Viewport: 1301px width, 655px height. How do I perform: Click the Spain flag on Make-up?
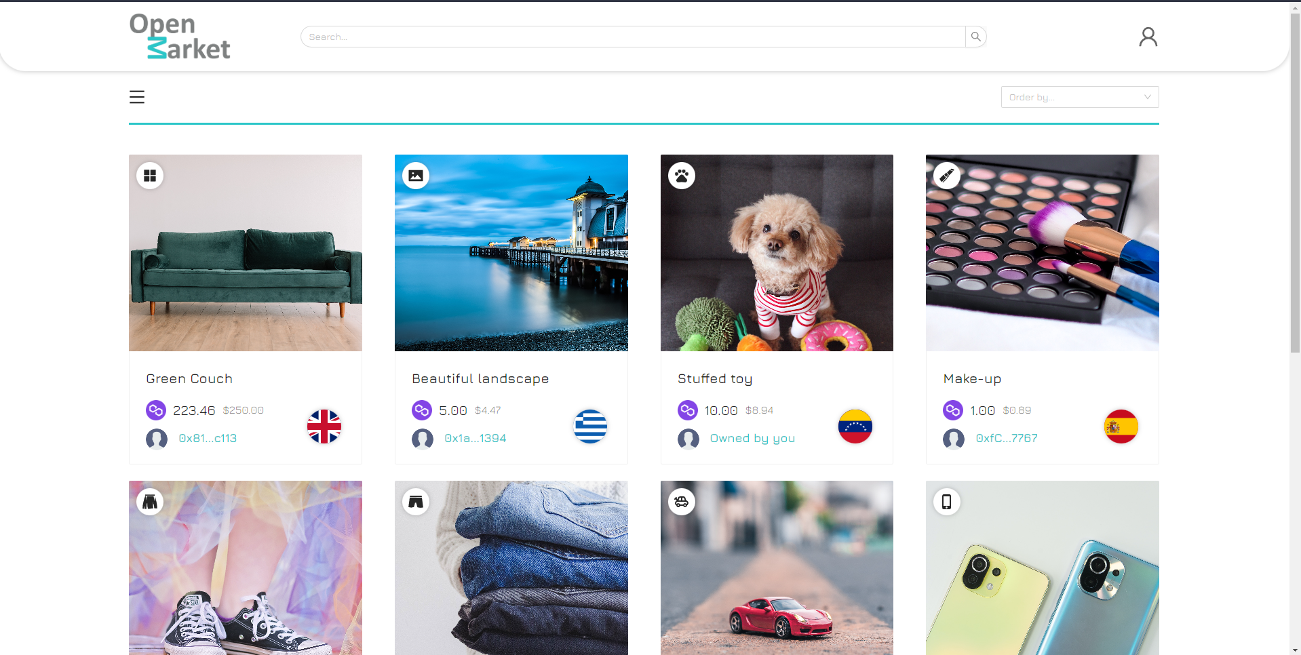(x=1121, y=426)
